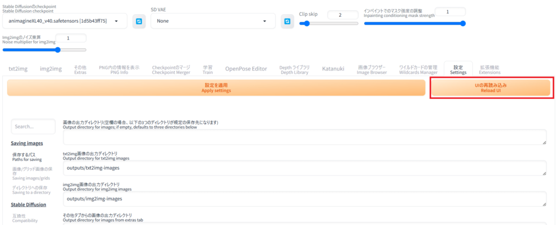This screenshot has width=556, height=225.
Task: Click the Reload UI button
Action: tap(491, 88)
